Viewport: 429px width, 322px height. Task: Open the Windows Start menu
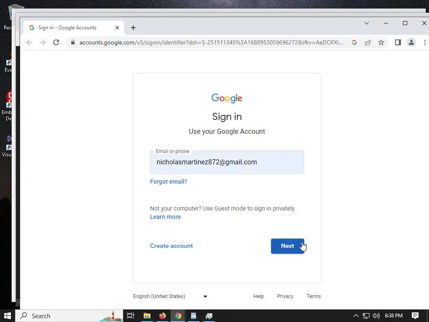pos(8,316)
